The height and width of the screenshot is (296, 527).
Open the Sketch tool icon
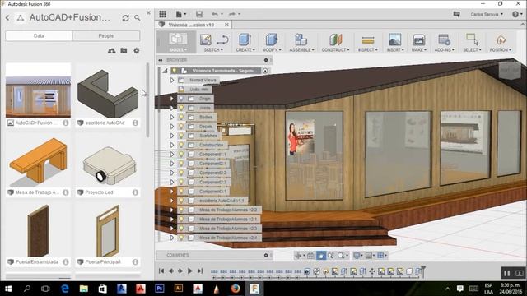(x=205, y=39)
